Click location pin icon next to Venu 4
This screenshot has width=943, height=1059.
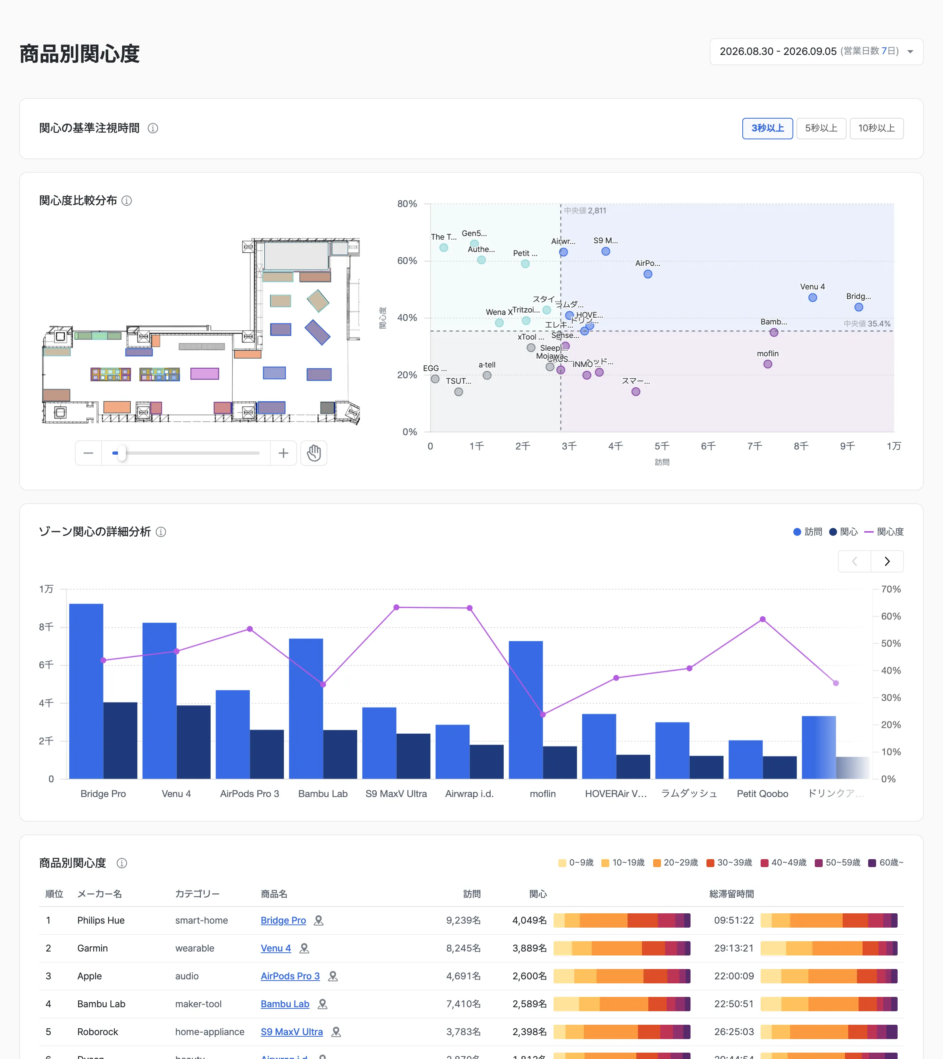(304, 949)
